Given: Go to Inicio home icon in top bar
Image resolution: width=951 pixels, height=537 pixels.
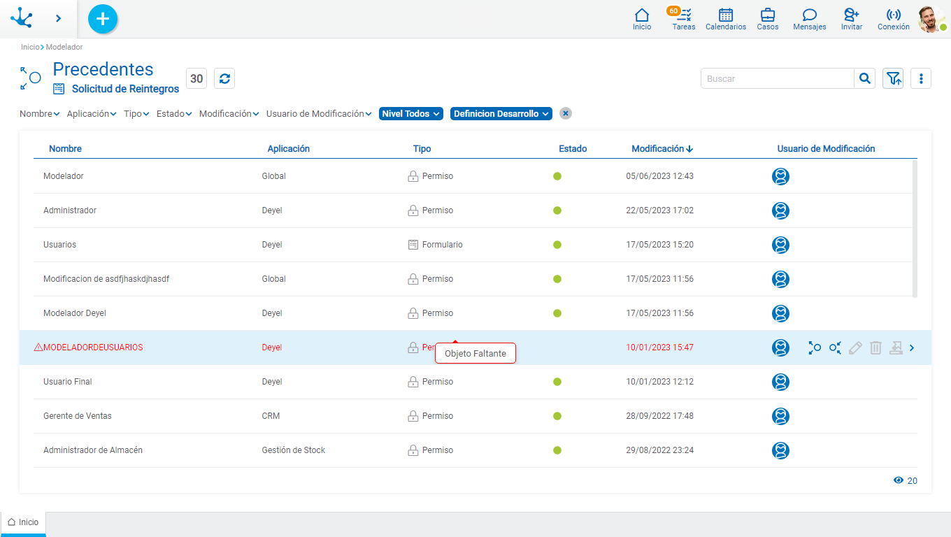Looking at the screenshot, I should tap(642, 19).
